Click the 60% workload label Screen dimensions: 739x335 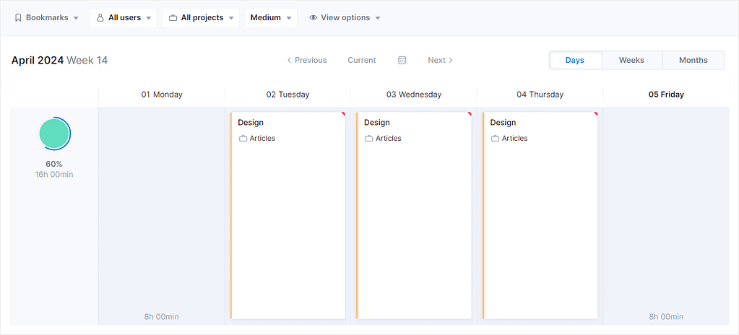point(54,164)
